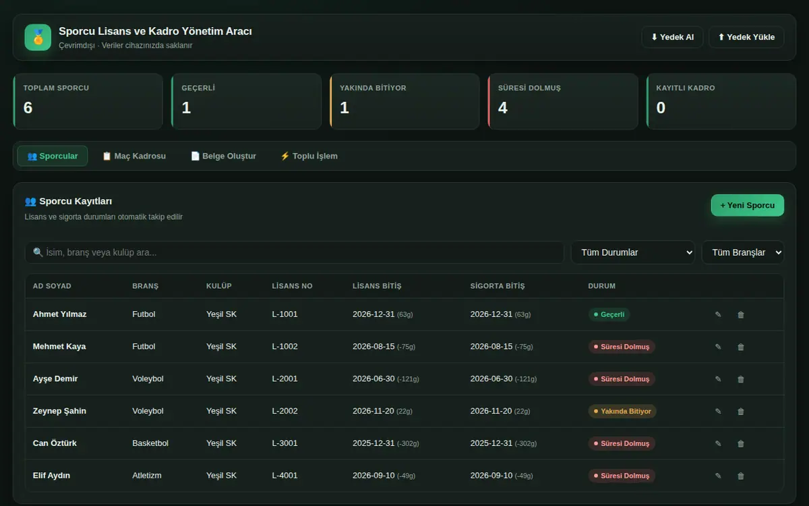This screenshot has height=506, width=809.
Task: Click Mehmet Kaya's Süresi Dolmuş badge
Action: coord(622,347)
